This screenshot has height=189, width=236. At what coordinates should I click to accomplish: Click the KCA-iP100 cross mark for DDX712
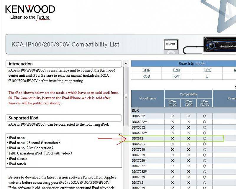173,183
